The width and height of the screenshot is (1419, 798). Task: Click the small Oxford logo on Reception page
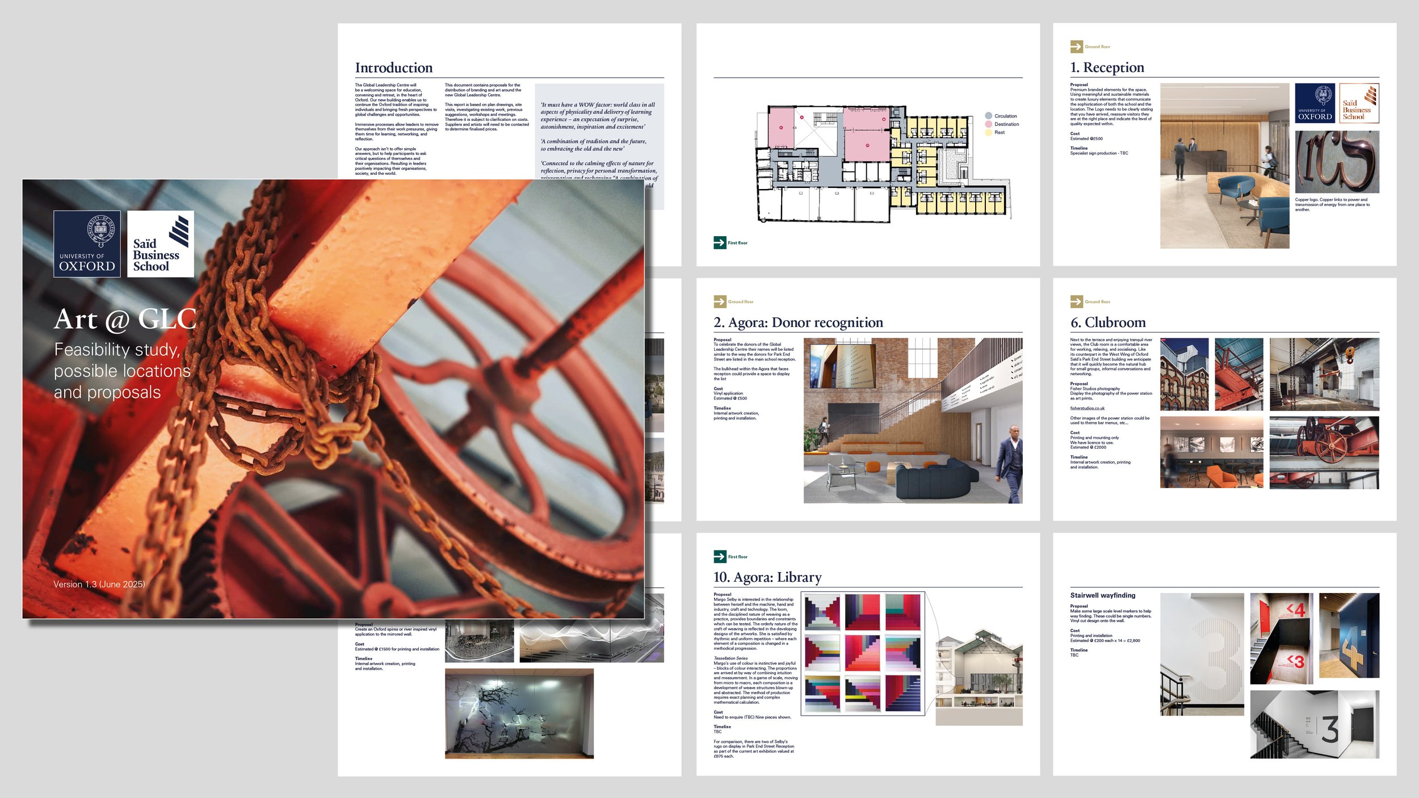(1315, 103)
